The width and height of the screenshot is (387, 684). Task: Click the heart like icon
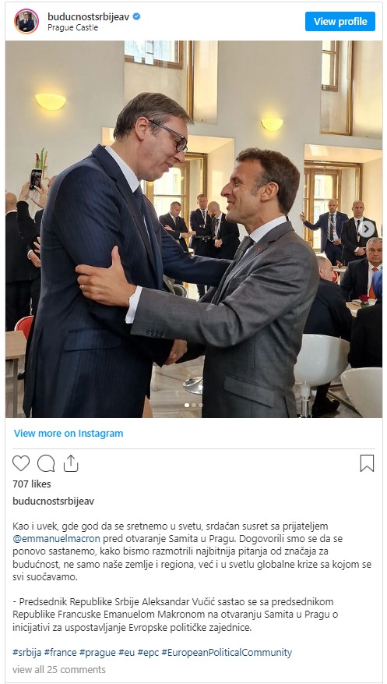[x=21, y=463]
